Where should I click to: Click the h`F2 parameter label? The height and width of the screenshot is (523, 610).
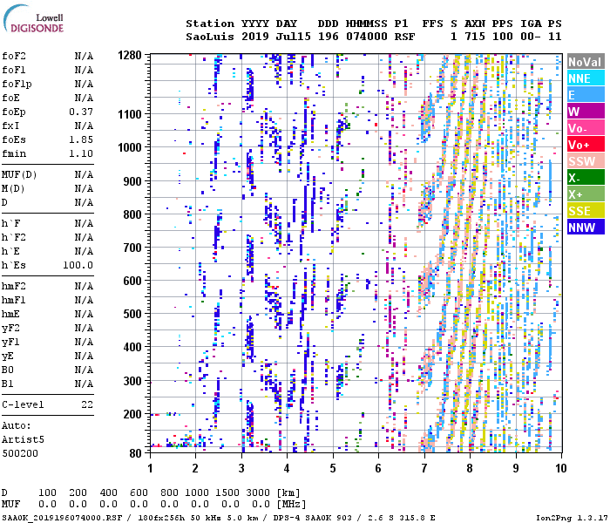[14, 237]
